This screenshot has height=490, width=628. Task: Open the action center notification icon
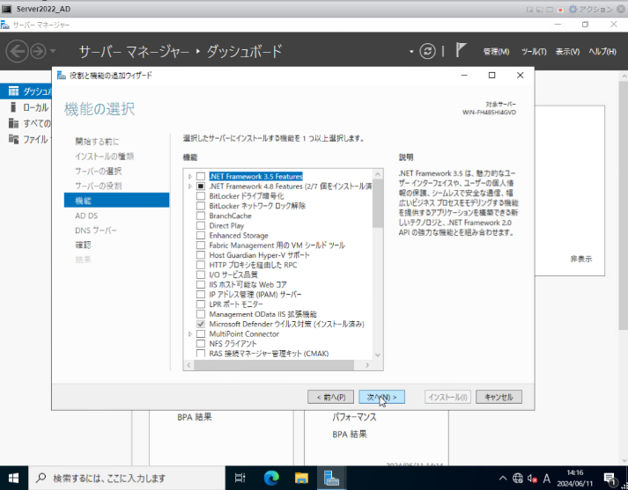pyautogui.click(x=610, y=479)
